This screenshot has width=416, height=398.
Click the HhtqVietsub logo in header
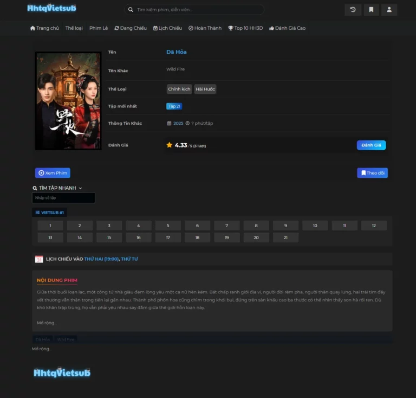click(52, 9)
